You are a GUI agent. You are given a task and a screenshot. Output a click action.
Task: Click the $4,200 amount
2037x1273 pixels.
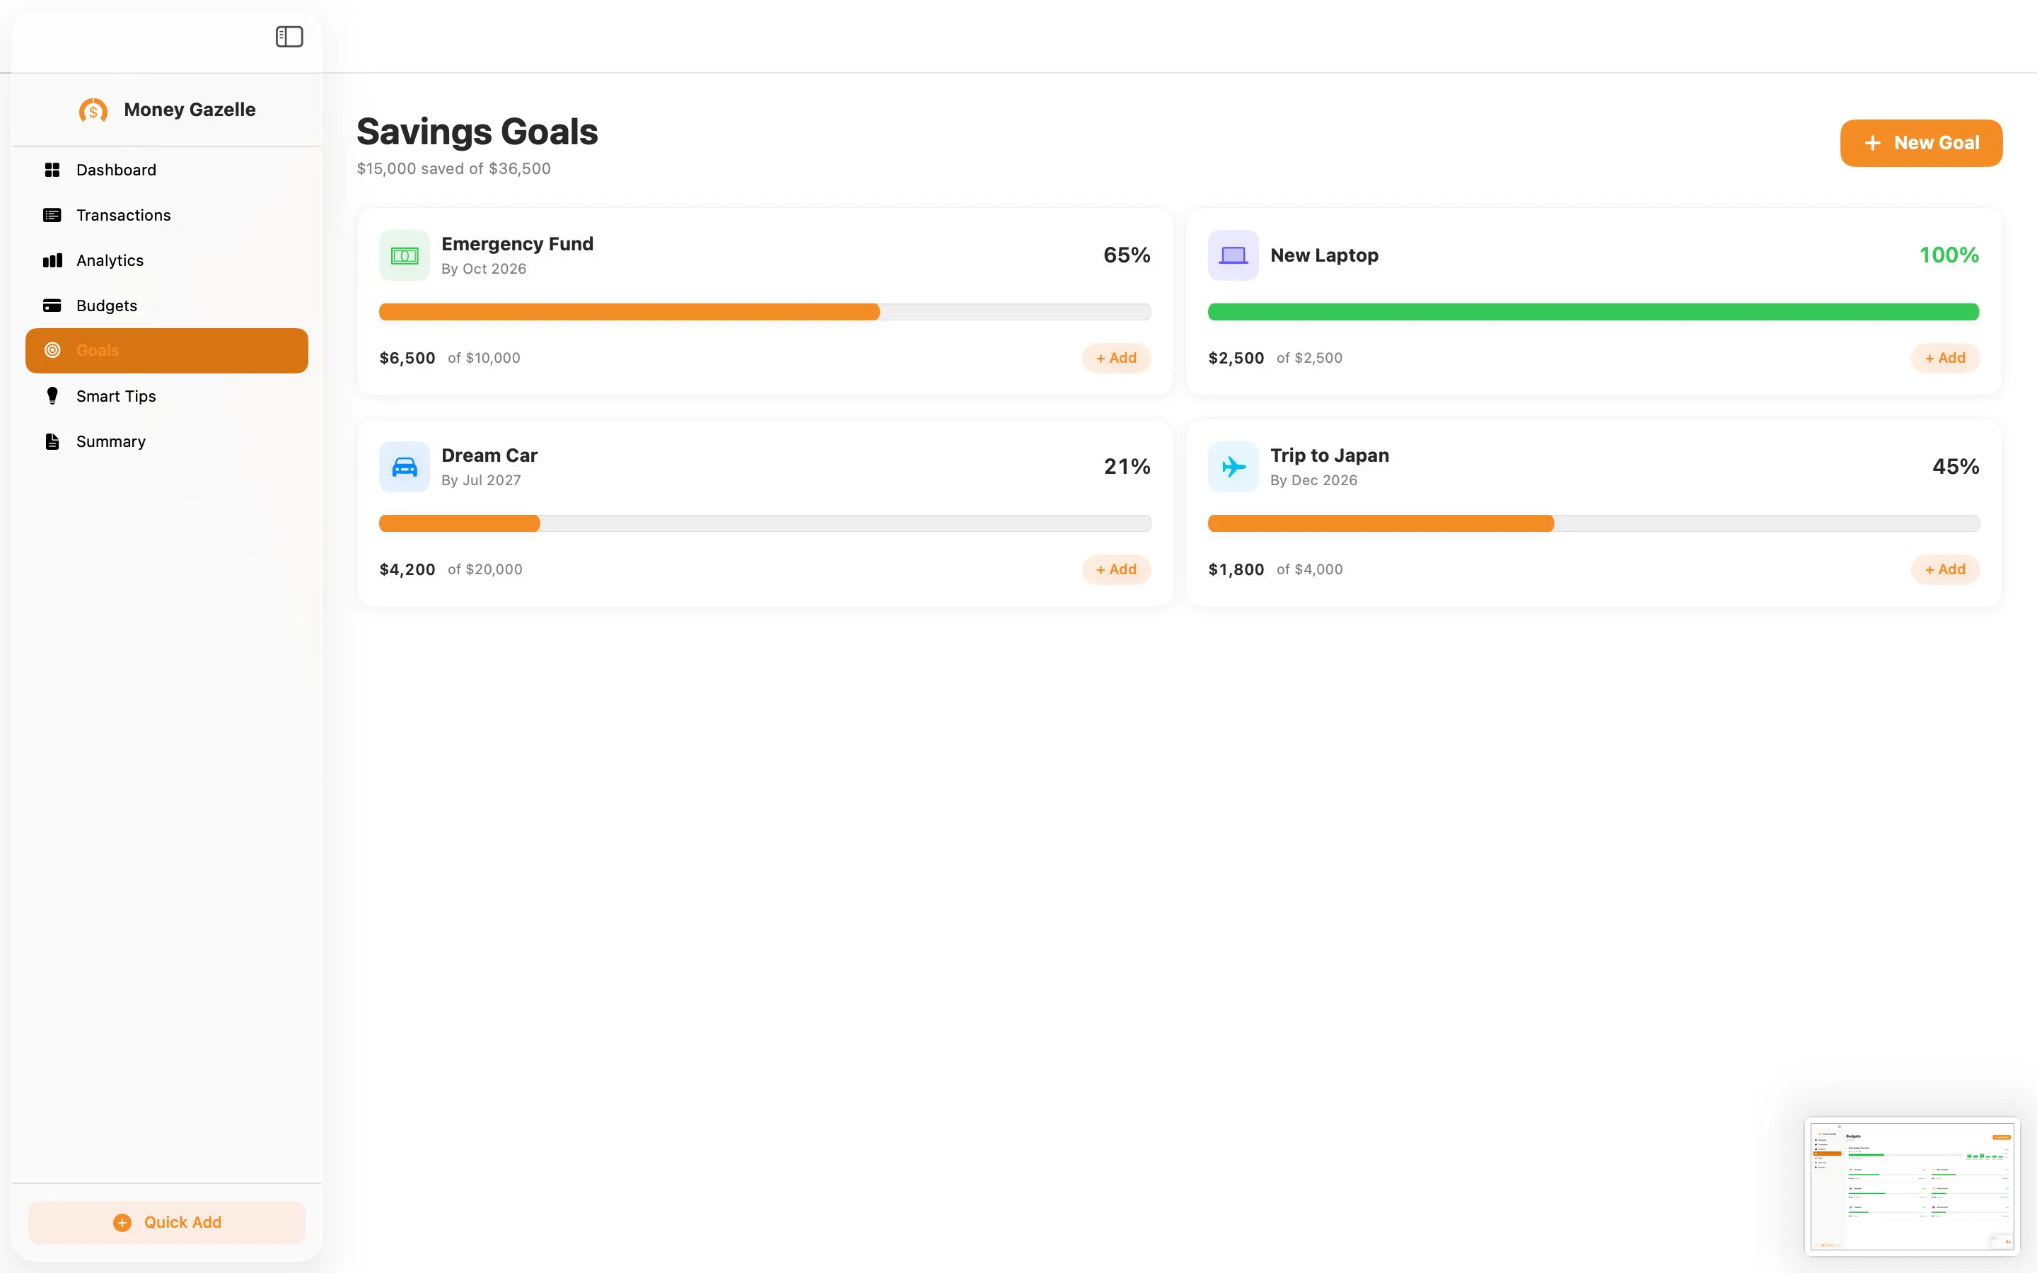point(407,569)
